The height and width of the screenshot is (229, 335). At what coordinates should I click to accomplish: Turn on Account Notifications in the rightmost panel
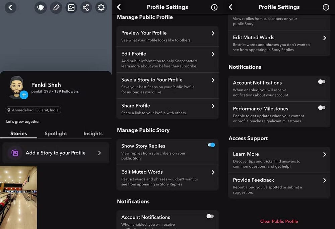coord(322,81)
